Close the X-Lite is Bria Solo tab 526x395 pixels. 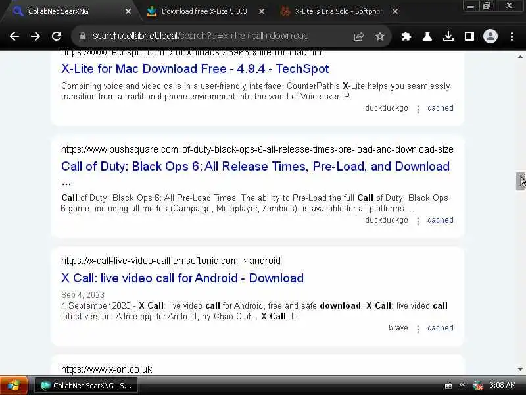tap(395, 11)
